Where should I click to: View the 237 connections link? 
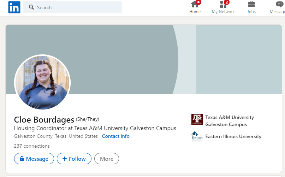click(x=32, y=146)
